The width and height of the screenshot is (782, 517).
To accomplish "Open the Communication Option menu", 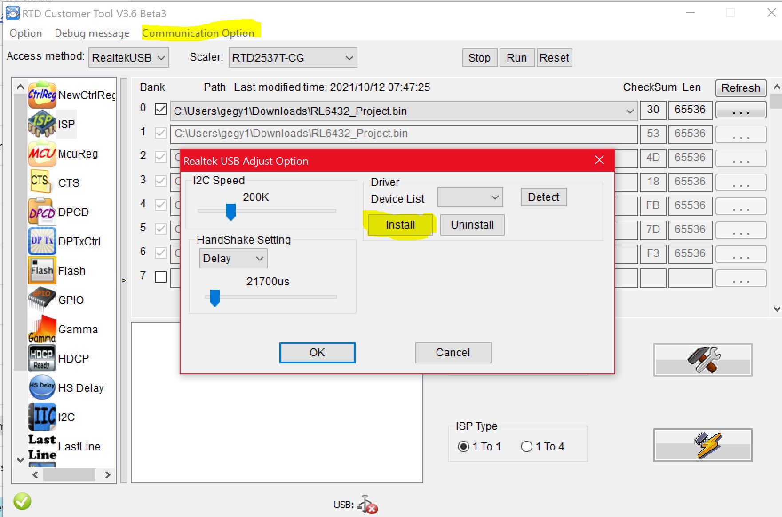I will [x=198, y=33].
